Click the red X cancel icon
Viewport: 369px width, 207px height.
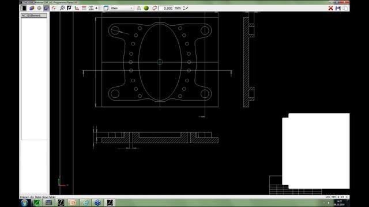[x=330, y=8]
